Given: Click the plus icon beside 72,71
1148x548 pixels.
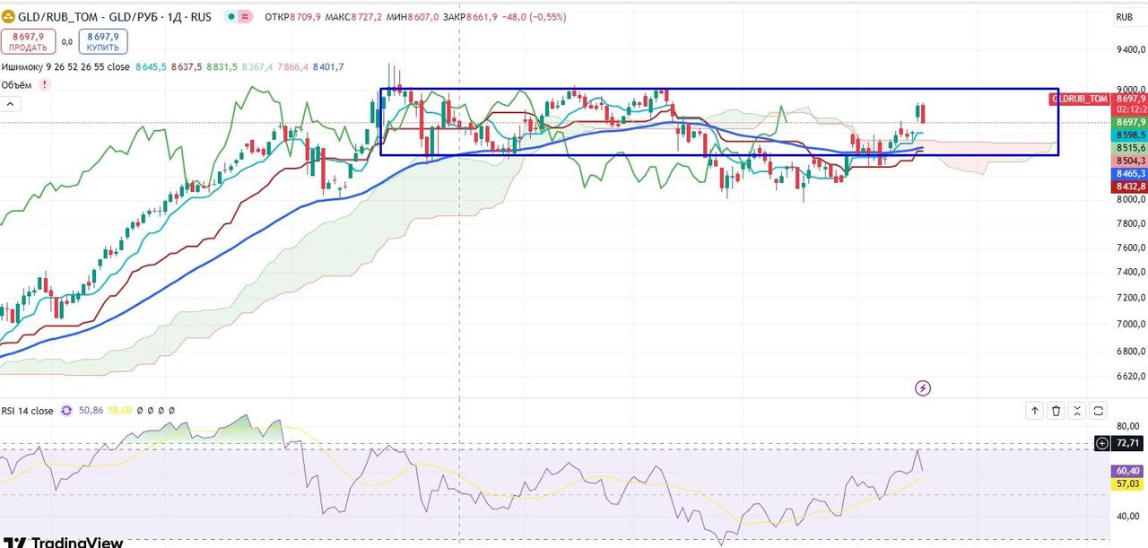Looking at the screenshot, I should (1102, 443).
